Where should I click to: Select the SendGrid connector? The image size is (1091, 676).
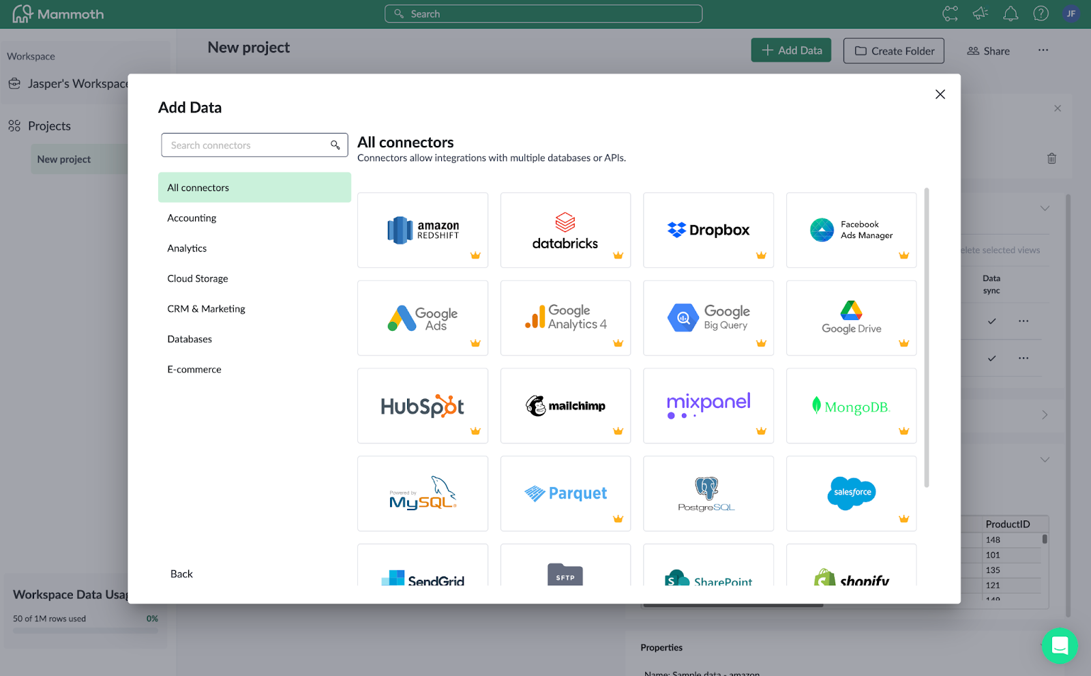tap(423, 565)
